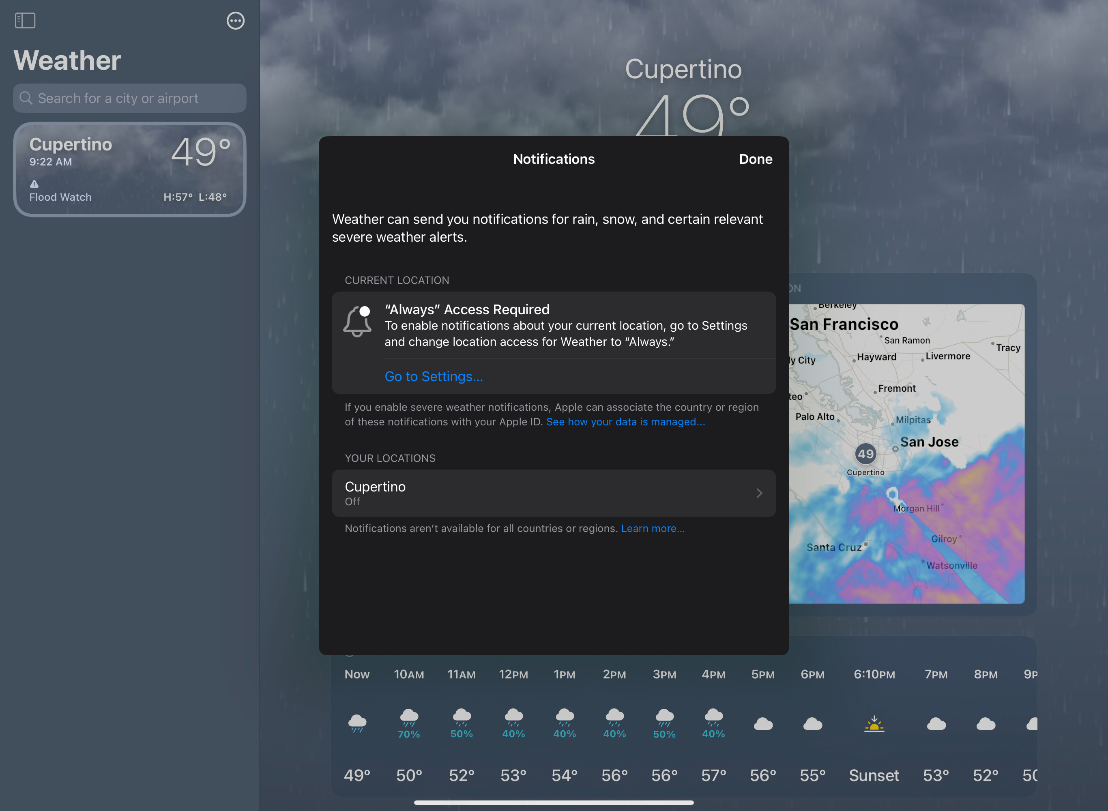1108x811 pixels.
Task: Click the 49 temperature pin on map
Action: 865,453
